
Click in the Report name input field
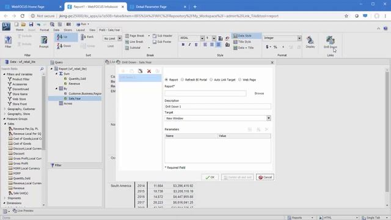point(205,94)
